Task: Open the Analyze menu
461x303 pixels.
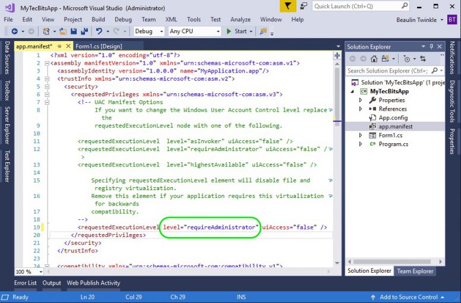Action: coord(241,20)
